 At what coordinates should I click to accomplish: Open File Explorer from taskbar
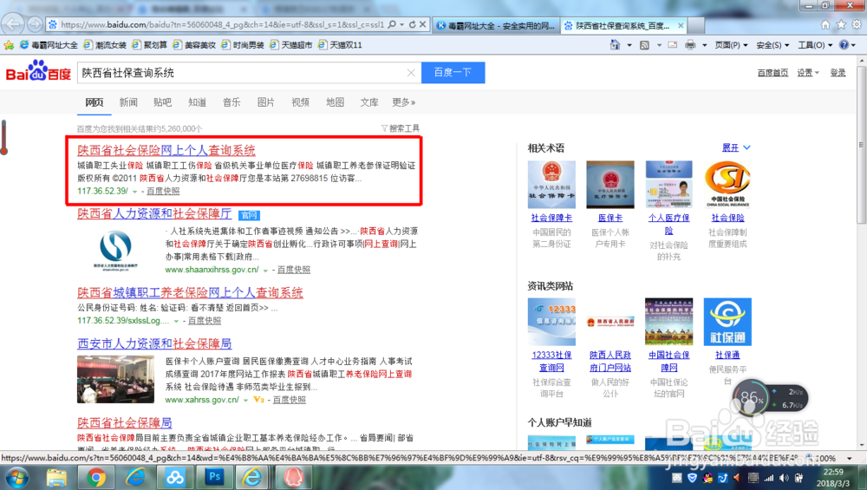coord(56,477)
